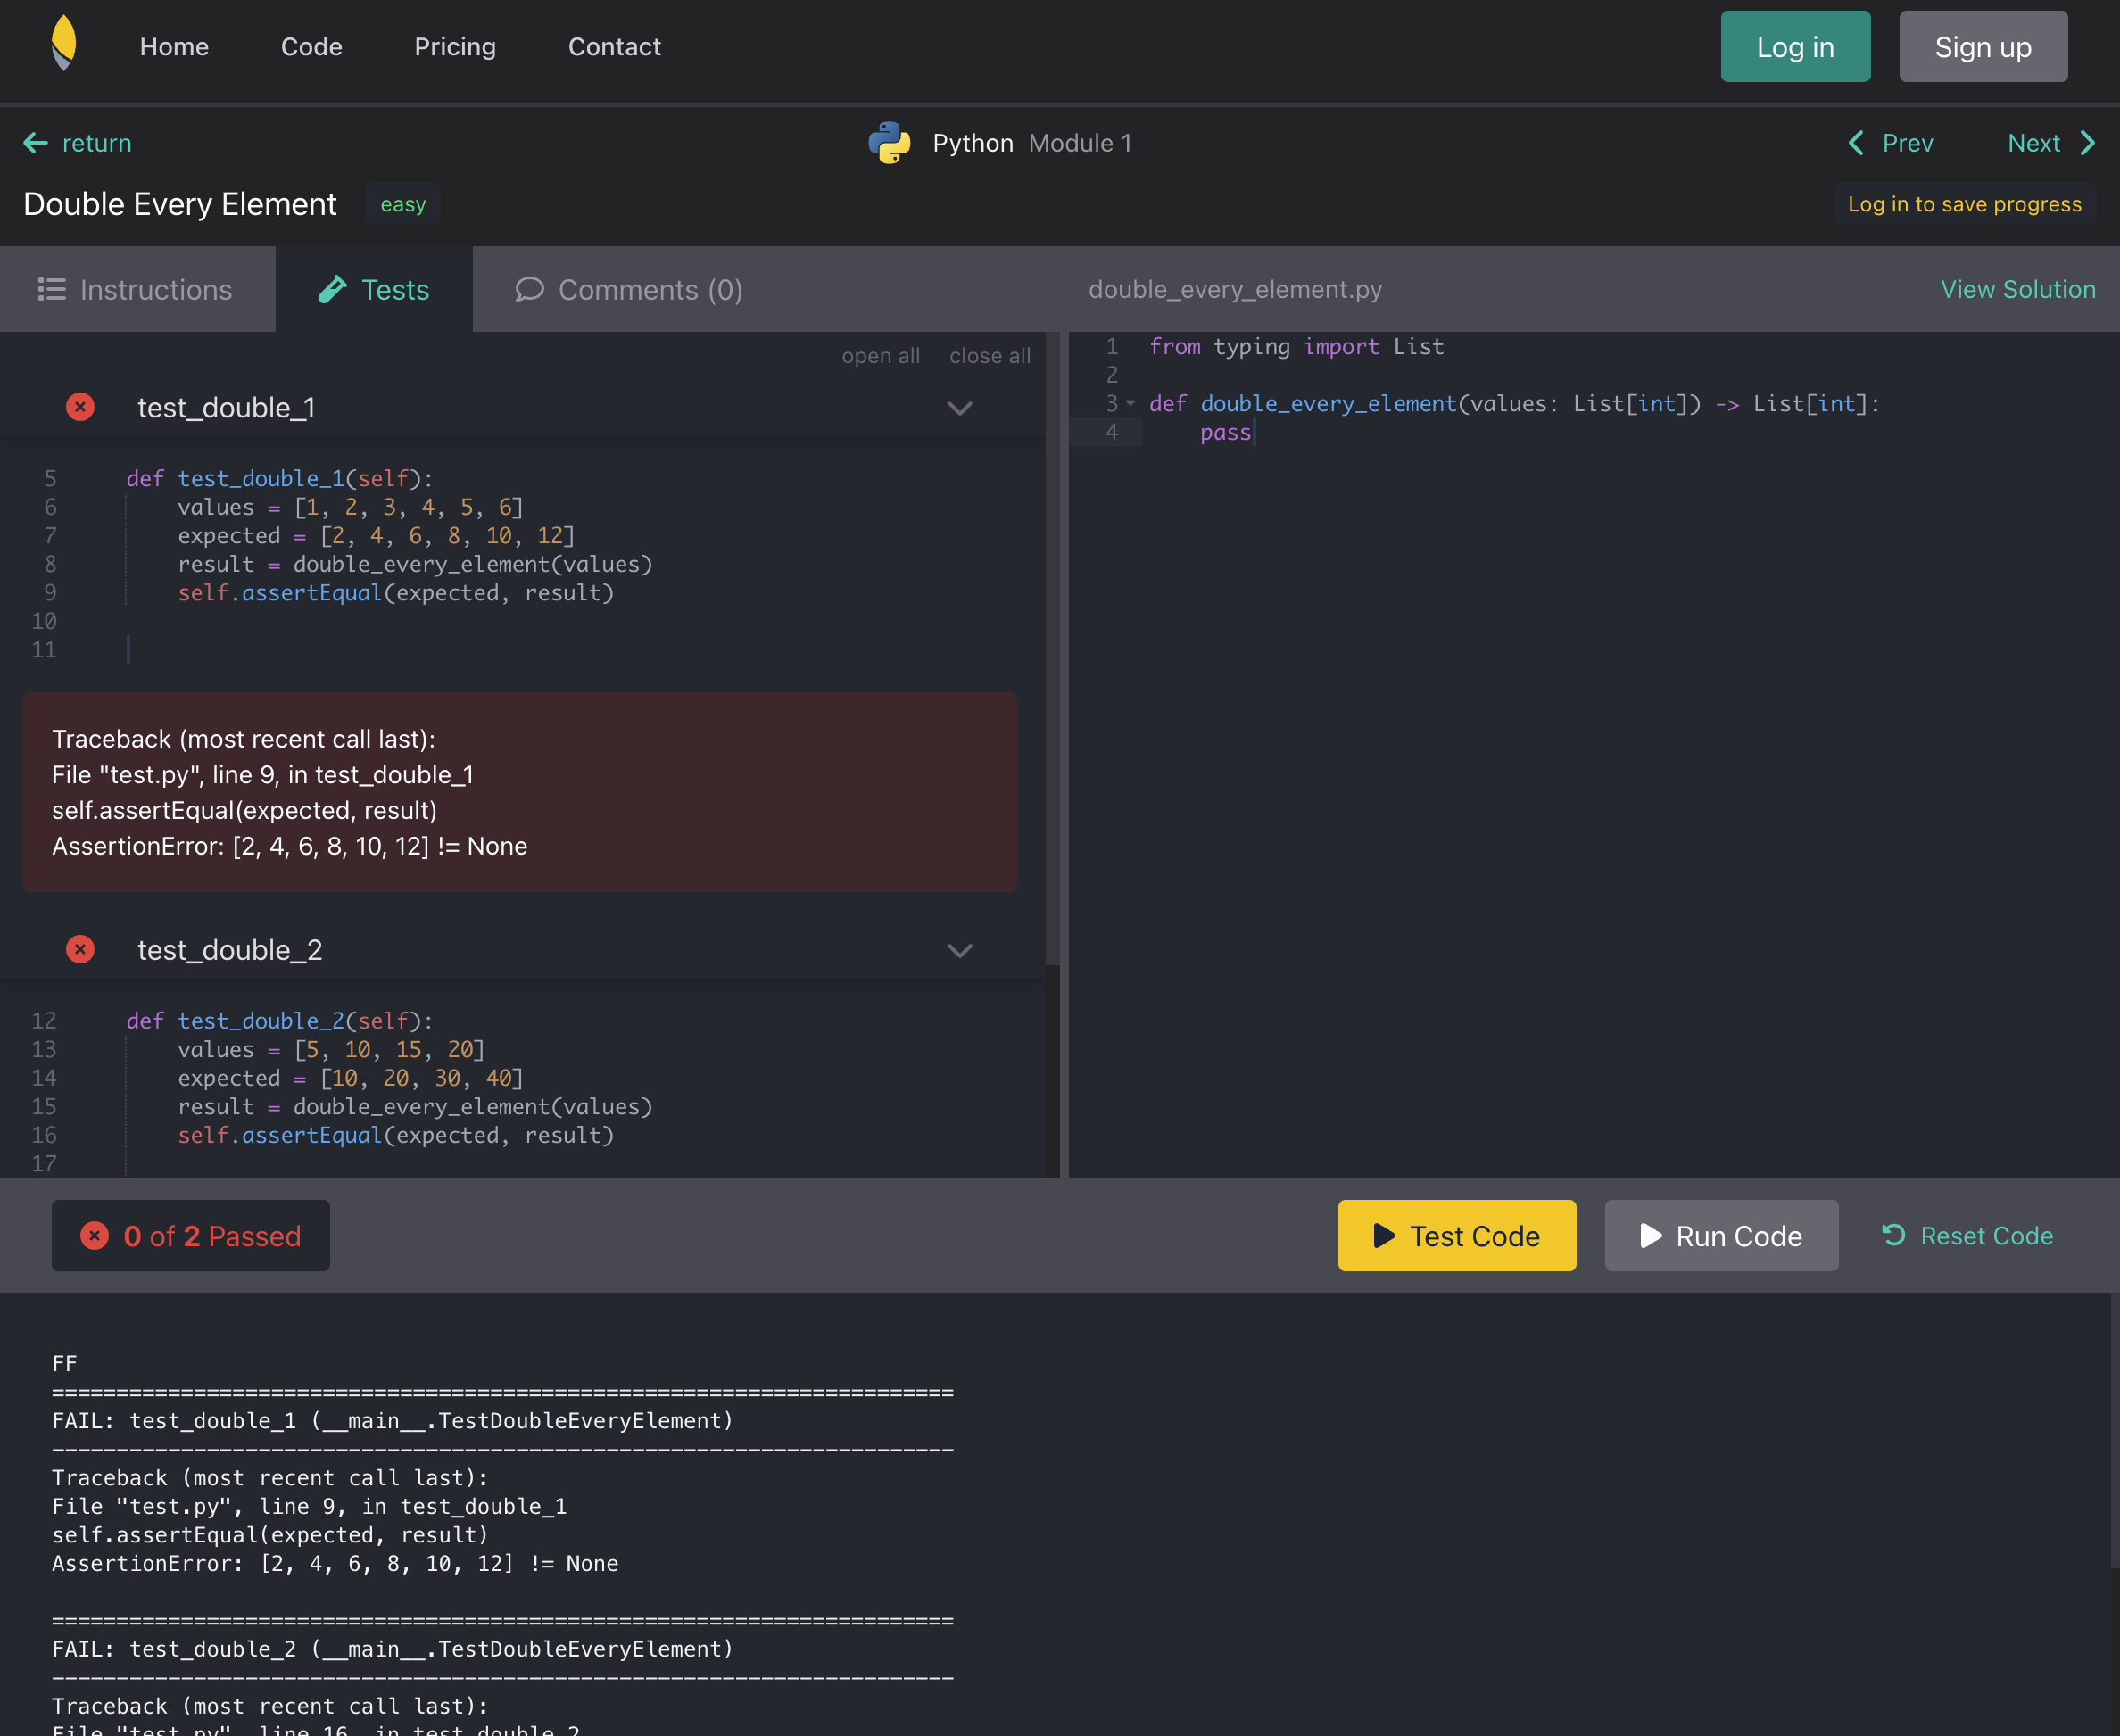Click open all tests link

click(880, 356)
